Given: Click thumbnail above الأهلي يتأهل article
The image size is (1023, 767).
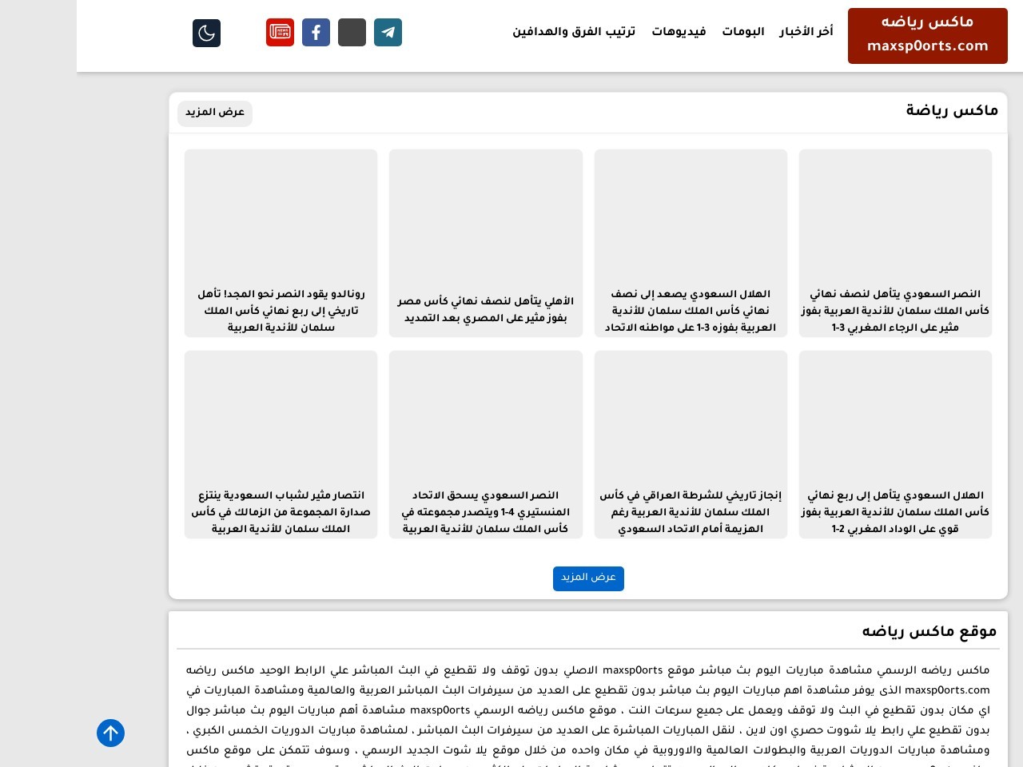Looking at the screenshot, I should (x=486, y=216).
